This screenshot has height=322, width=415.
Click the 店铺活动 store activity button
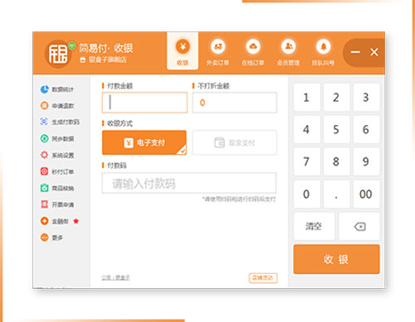pyautogui.click(x=263, y=278)
